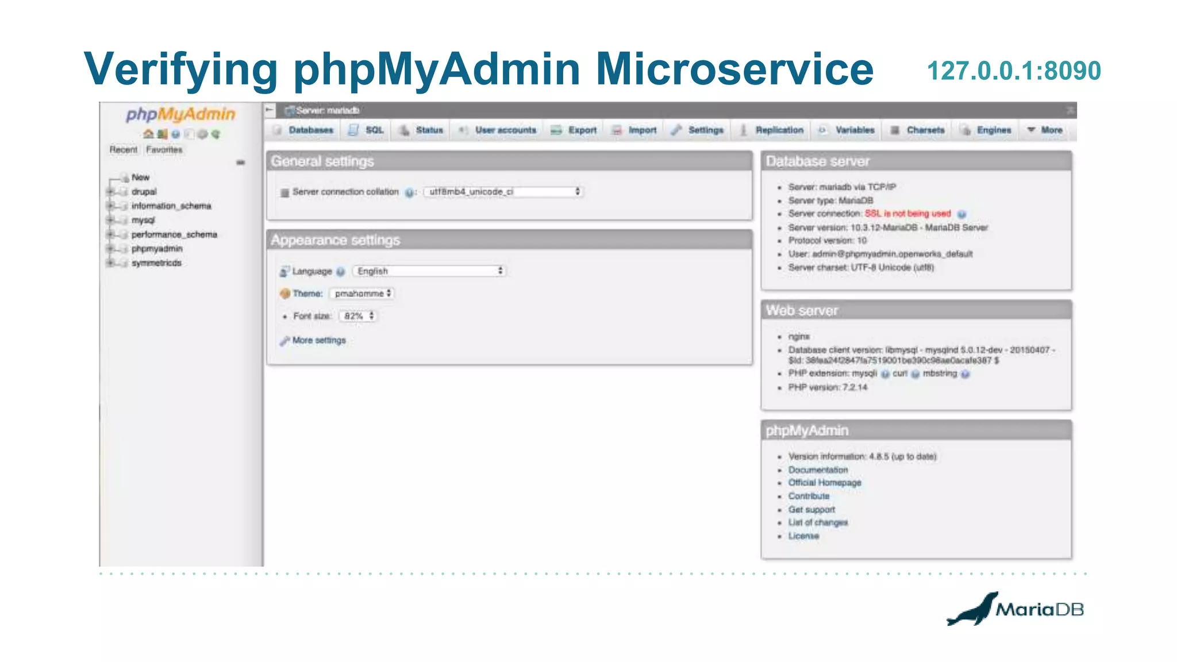Open the Engines tab

[986, 130]
